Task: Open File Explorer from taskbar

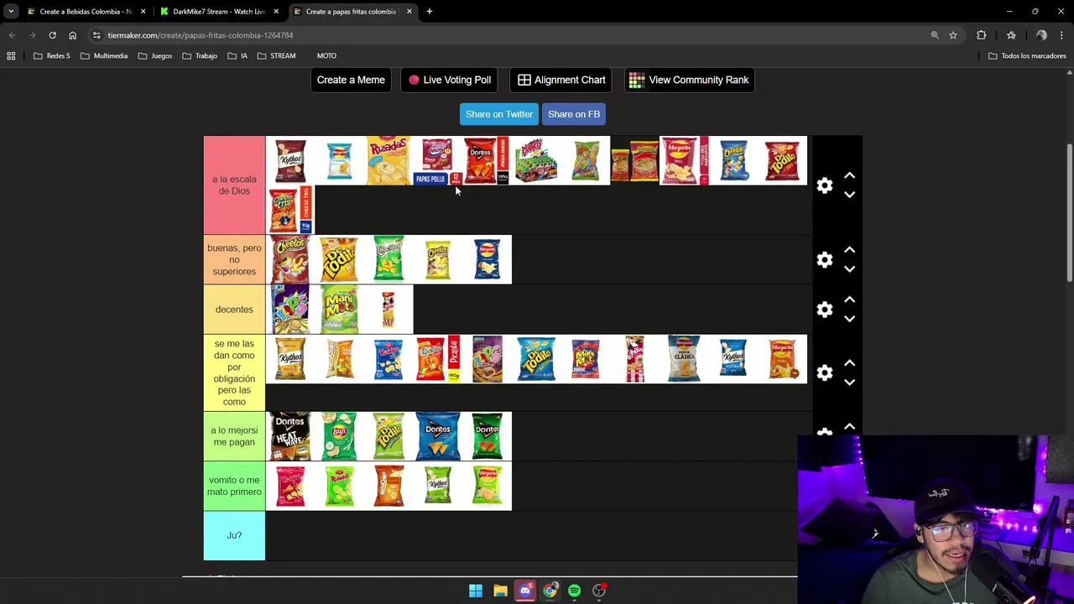Action: point(500,591)
